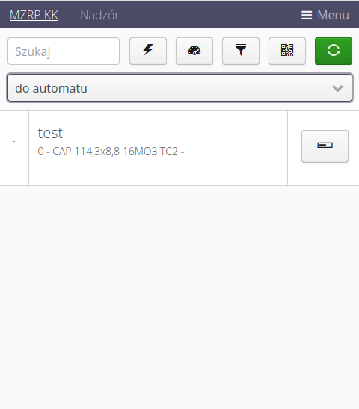359x409 pixels.
Task: Click the hamburger icon in header
Action: coord(307,15)
